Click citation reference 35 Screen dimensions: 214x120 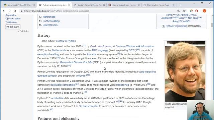tap(69, 66)
